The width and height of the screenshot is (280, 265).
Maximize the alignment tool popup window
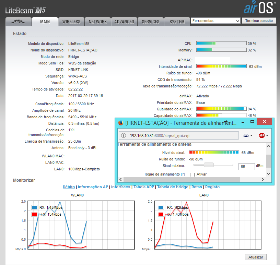(x=252, y=121)
